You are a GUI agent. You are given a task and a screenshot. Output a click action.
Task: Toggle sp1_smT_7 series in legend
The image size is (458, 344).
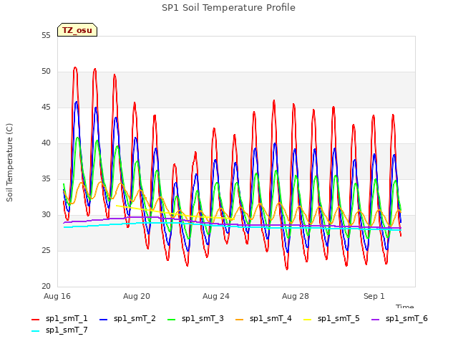(x=59, y=330)
